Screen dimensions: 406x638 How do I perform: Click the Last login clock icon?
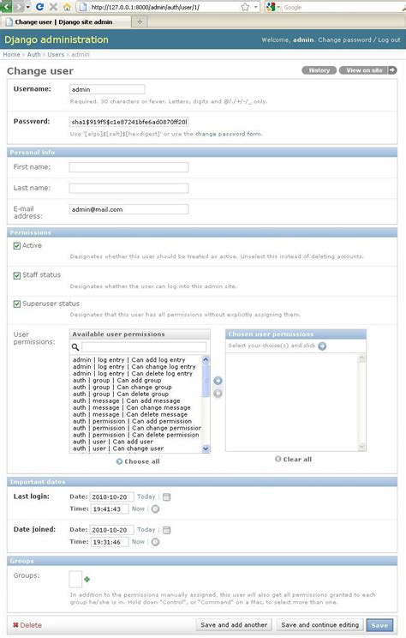tap(155, 509)
